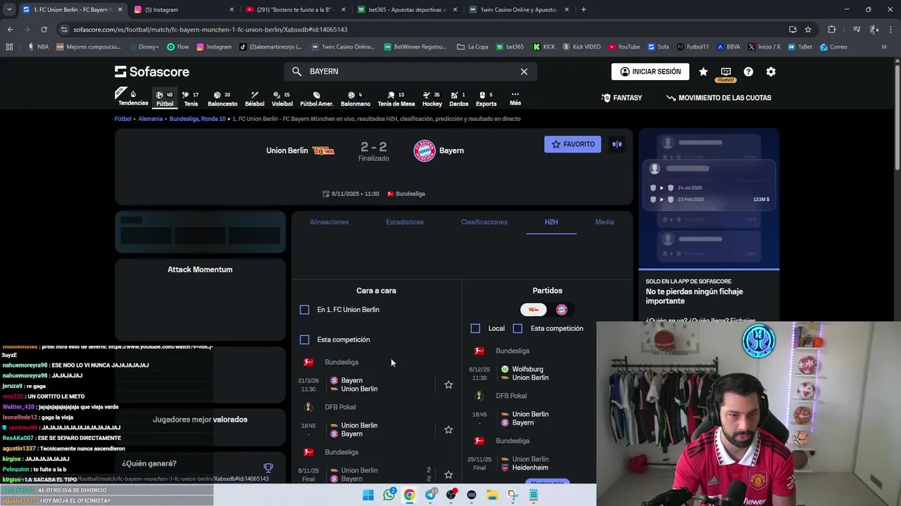This screenshot has width=901, height=506.
Task: Open MOVIMIENTO DE LAS CUOTAS link
Action: [x=719, y=98]
